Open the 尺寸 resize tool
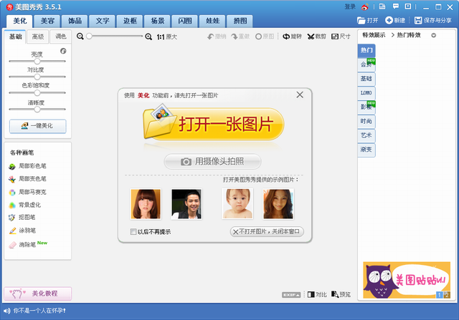459x320 pixels. click(334, 36)
